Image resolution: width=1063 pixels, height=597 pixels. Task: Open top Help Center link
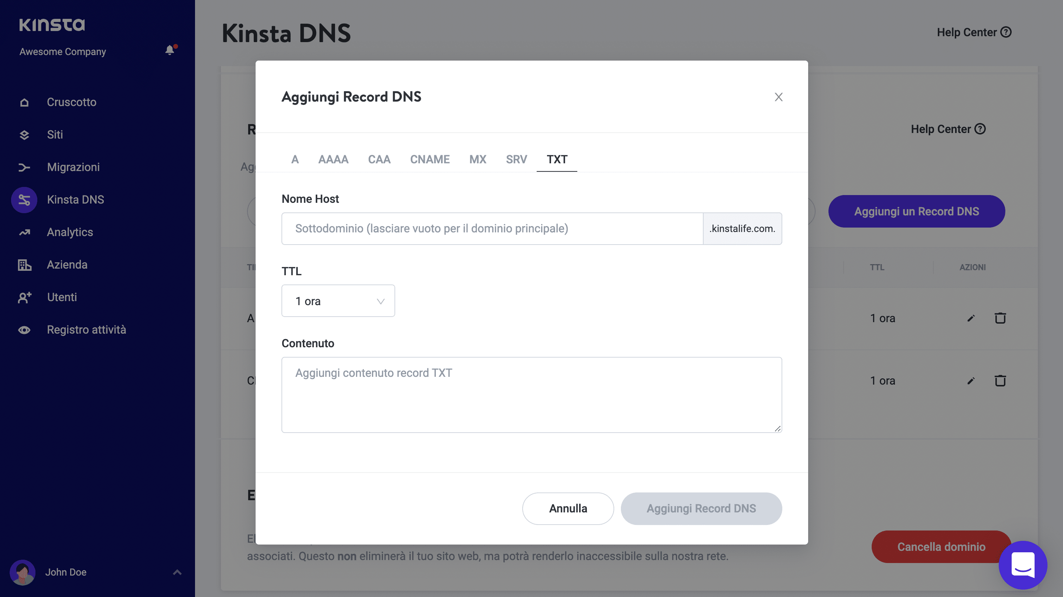coord(974,32)
